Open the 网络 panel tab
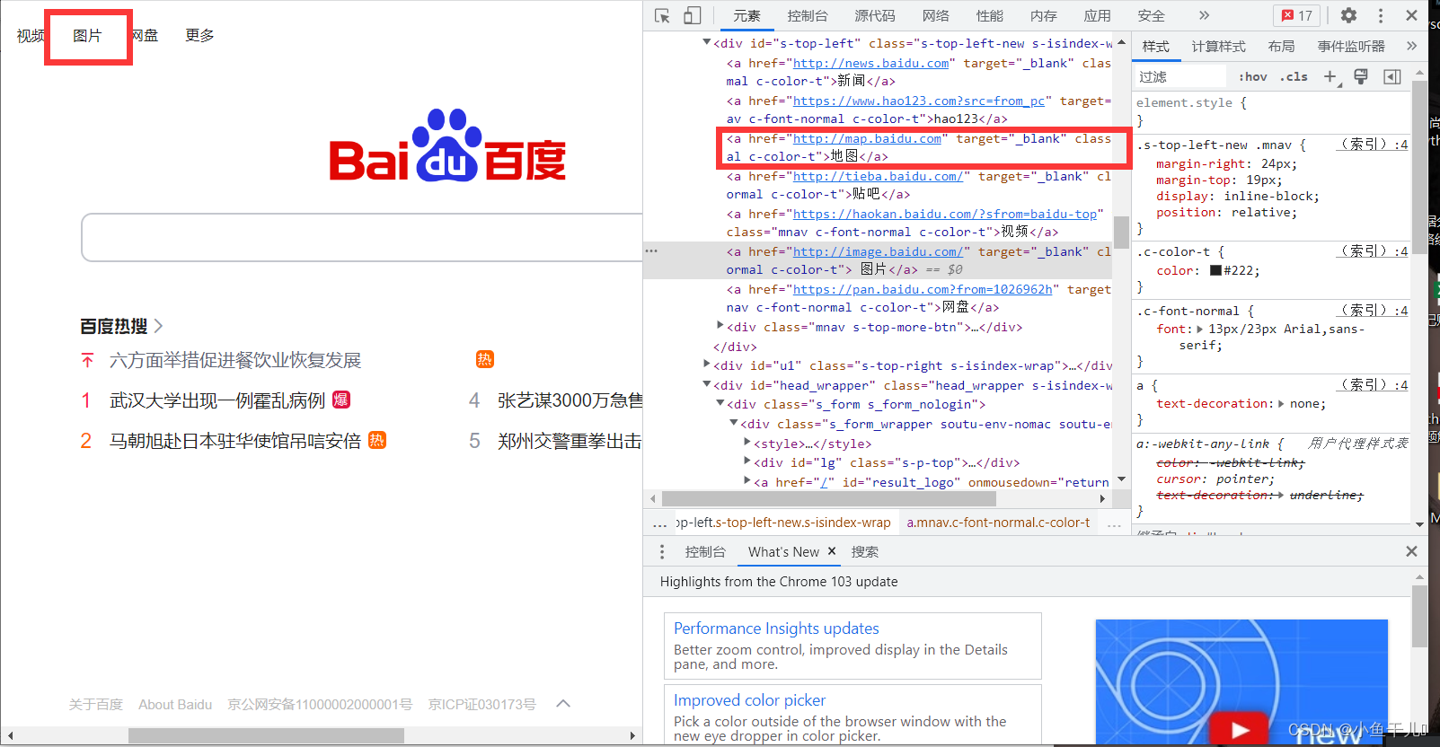The width and height of the screenshot is (1440, 747). click(936, 15)
